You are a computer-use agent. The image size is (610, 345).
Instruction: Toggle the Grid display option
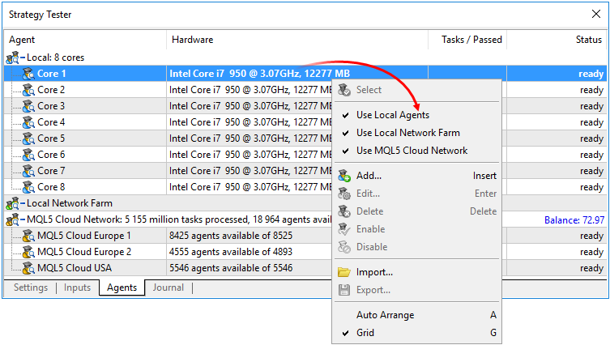[417, 333]
